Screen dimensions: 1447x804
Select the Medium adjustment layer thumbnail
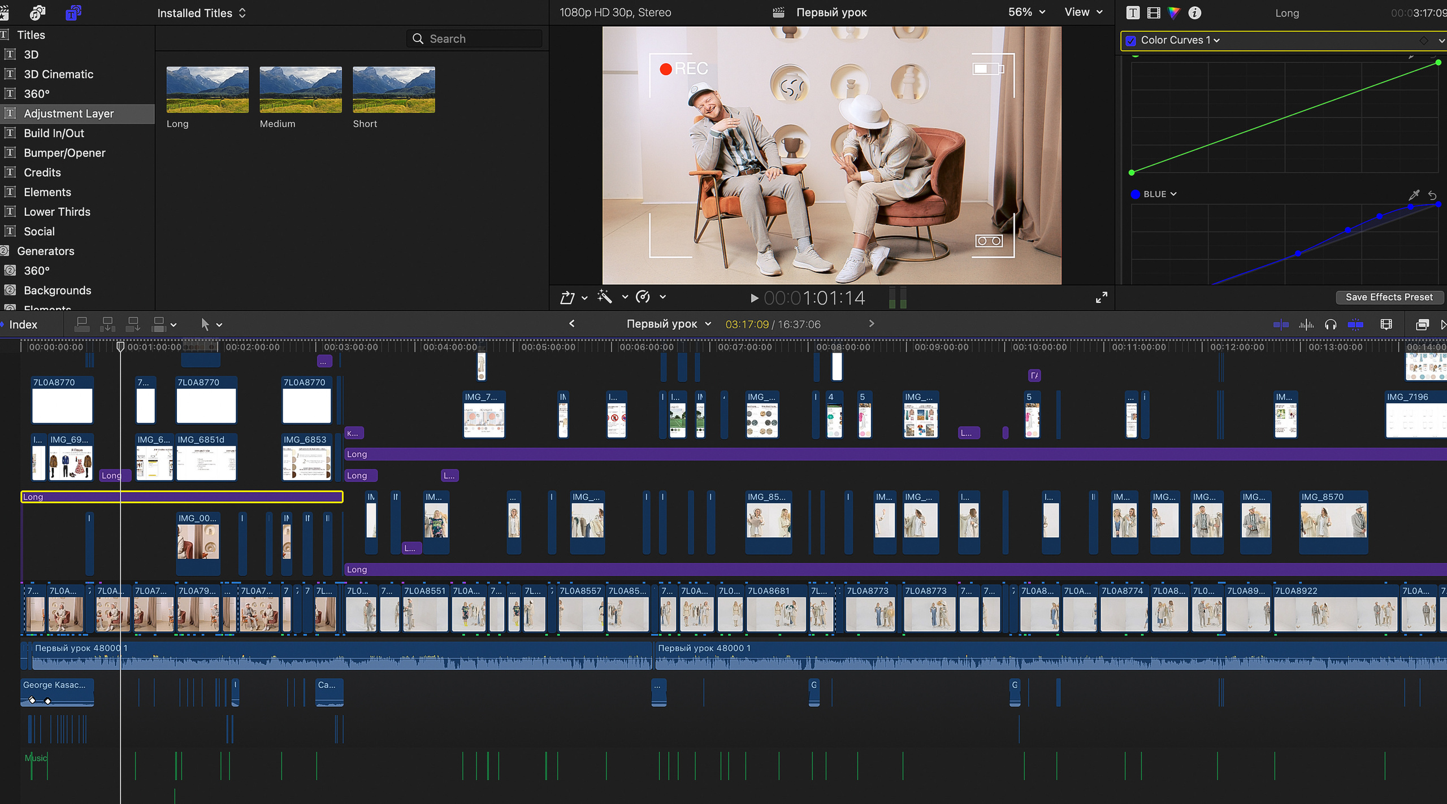tap(300, 90)
